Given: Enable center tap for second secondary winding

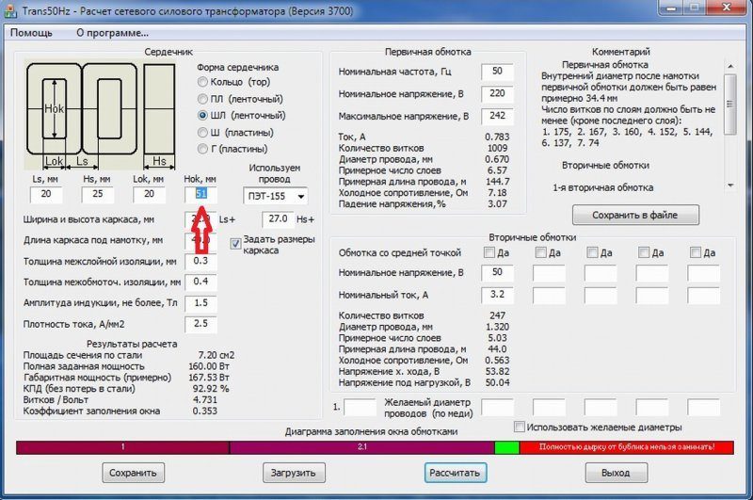Looking at the screenshot, I should 540,252.
